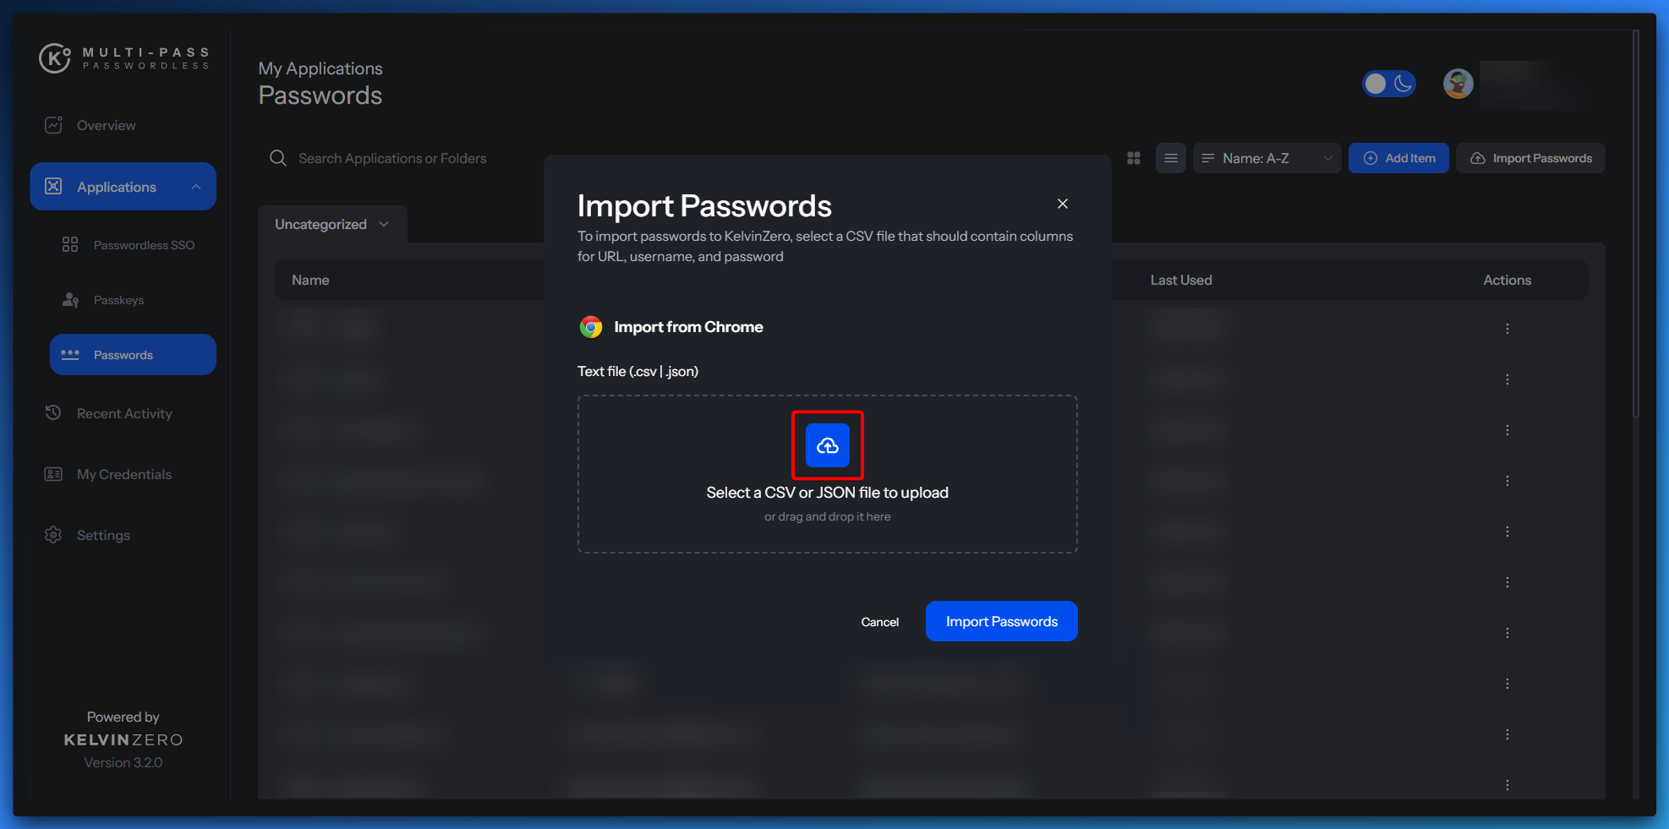This screenshot has height=829, width=1669.
Task: Click the Multi-Pass logo icon
Action: [x=55, y=58]
